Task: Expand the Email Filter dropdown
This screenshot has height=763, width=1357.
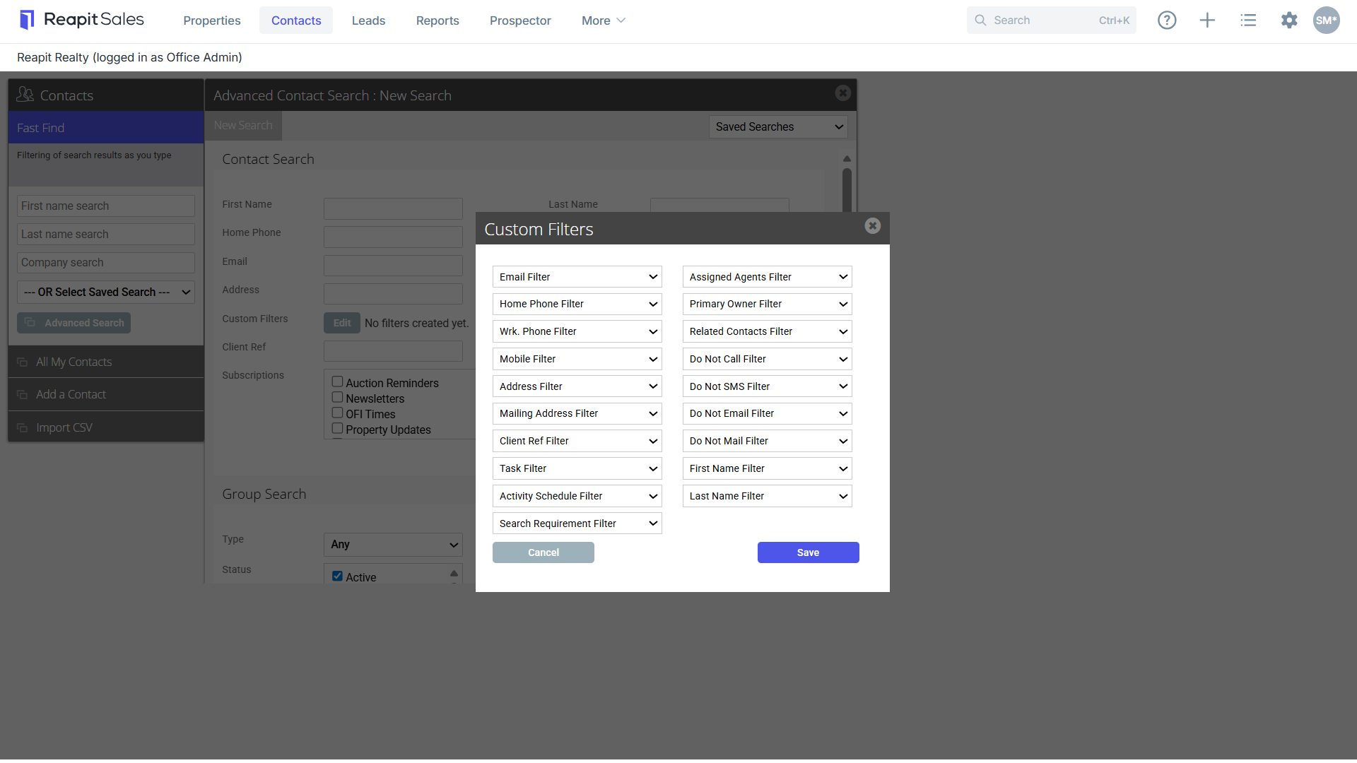Action: (x=577, y=277)
